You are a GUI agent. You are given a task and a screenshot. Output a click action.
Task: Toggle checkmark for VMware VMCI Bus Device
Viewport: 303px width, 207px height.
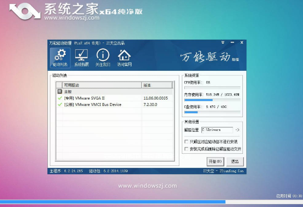[x=60, y=104]
